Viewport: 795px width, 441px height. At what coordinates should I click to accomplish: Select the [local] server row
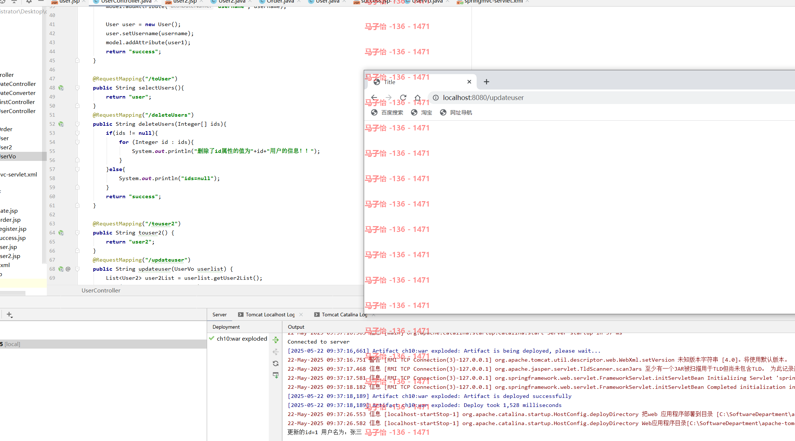pos(103,344)
